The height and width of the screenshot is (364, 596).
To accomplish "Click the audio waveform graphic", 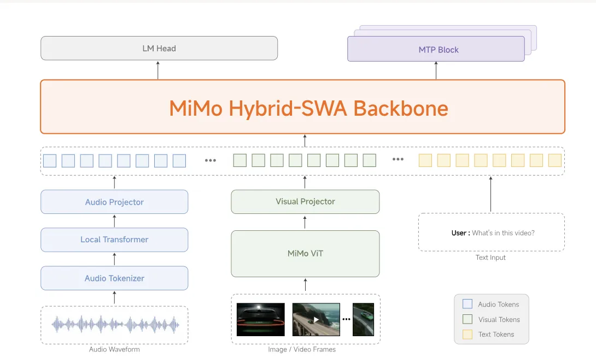I will [x=115, y=325].
